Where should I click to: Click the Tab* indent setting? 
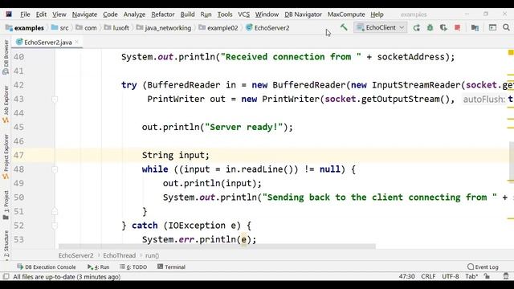coord(471,276)
